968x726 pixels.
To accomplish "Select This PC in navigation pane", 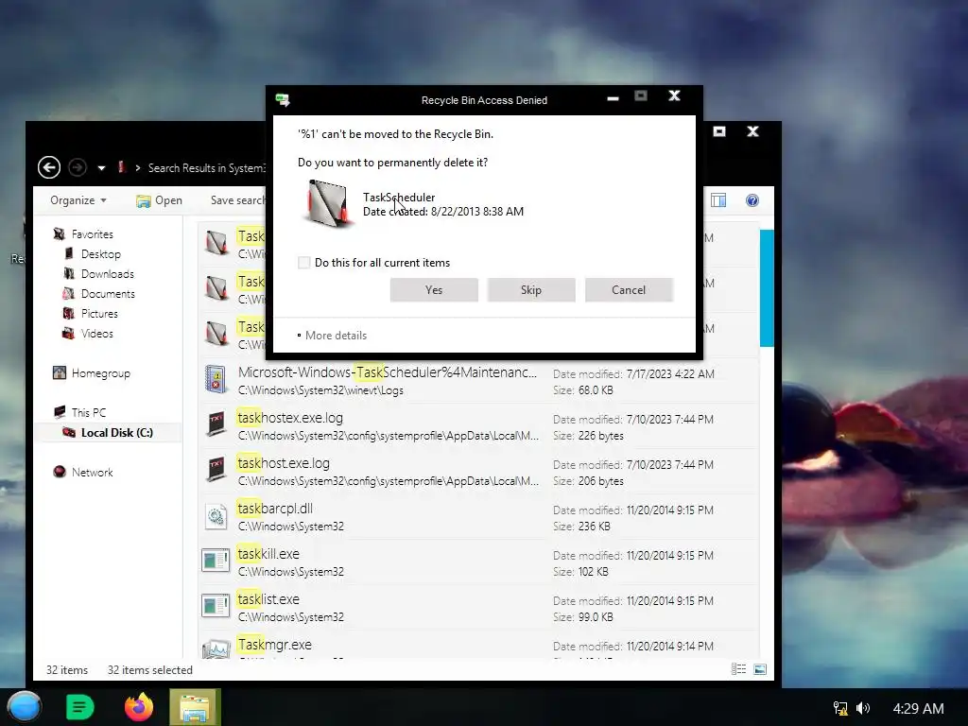I will [88, 412].
